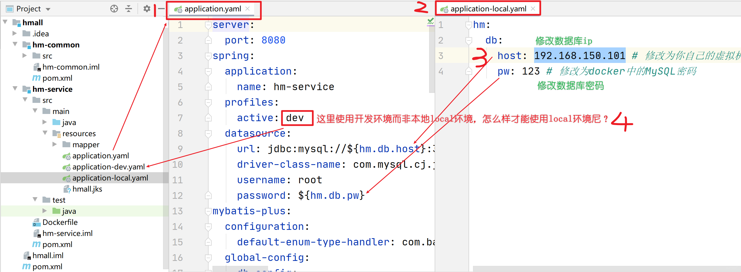Open Project panel settings gear
Image resolution: width=741 pixels, height=272 pixels.
(x=147, y=9)
